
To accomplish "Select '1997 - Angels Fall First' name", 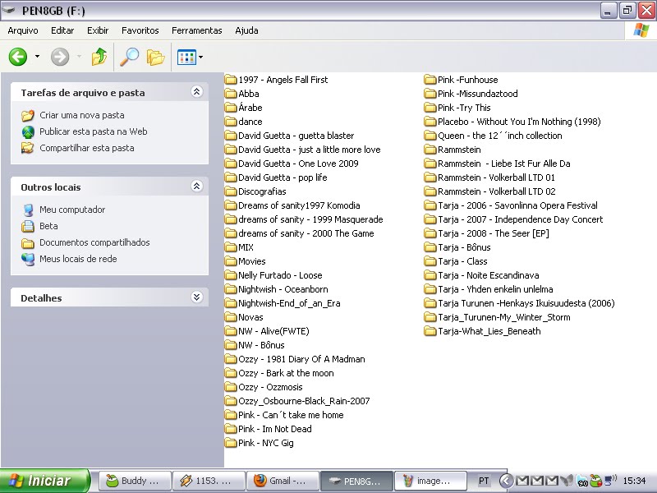I will [x=283, y=80].
